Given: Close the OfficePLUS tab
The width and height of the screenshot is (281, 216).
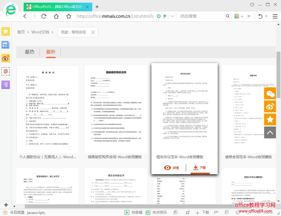Looking at the screenshot, I should coord(87,7).
